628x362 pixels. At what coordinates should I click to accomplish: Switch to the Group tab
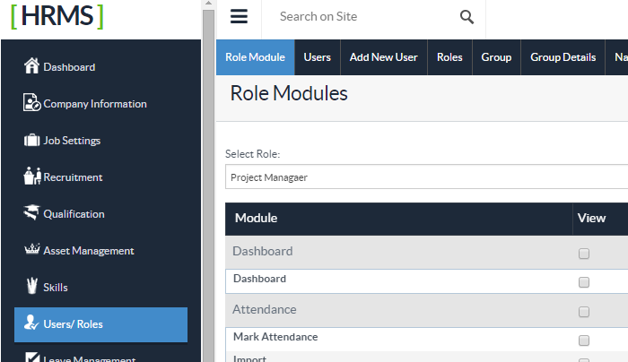[x=496, y=57]
